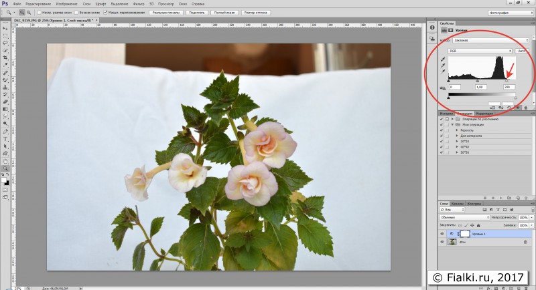This screenshot has height=290, width=536.
Task: Open the Levels preset dropdown
Action: [490, 40]
